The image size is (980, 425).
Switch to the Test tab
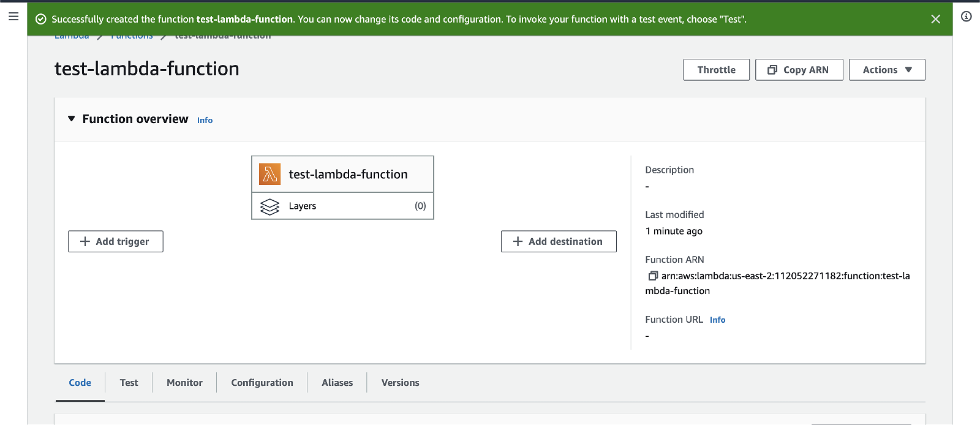[x=129, y=383]
